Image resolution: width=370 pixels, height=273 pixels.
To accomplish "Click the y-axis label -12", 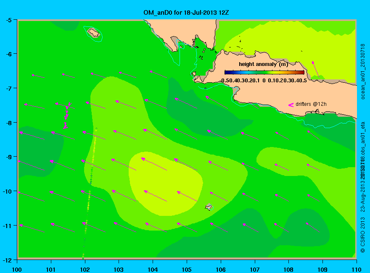I will coord(7,260).
